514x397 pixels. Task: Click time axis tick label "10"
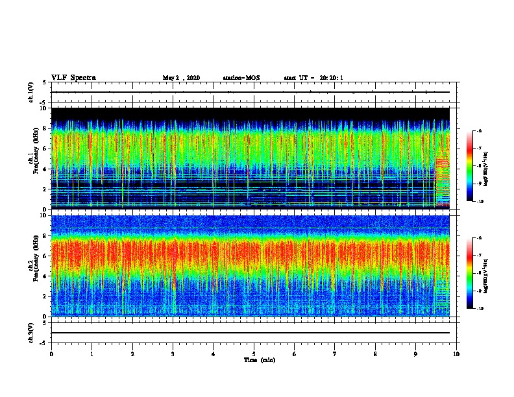(456, 354)
